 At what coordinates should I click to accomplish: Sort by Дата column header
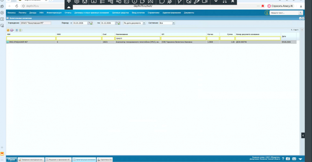(x=288, y=37)
